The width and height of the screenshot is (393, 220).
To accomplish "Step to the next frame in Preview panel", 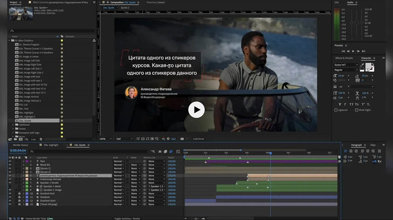I will [358, 51].
